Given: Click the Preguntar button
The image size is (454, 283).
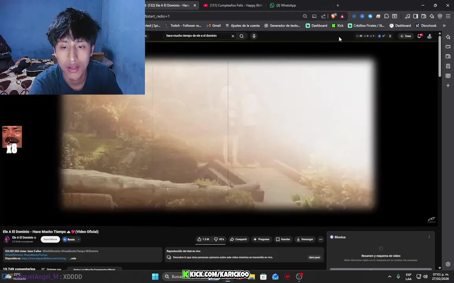Looking at the screenshot, I should coord(262,239).
